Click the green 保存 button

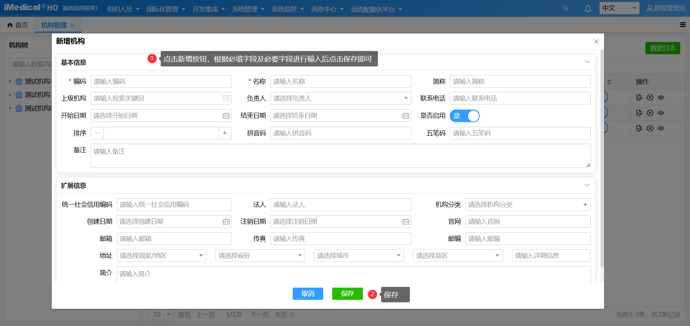pos(347,294)
